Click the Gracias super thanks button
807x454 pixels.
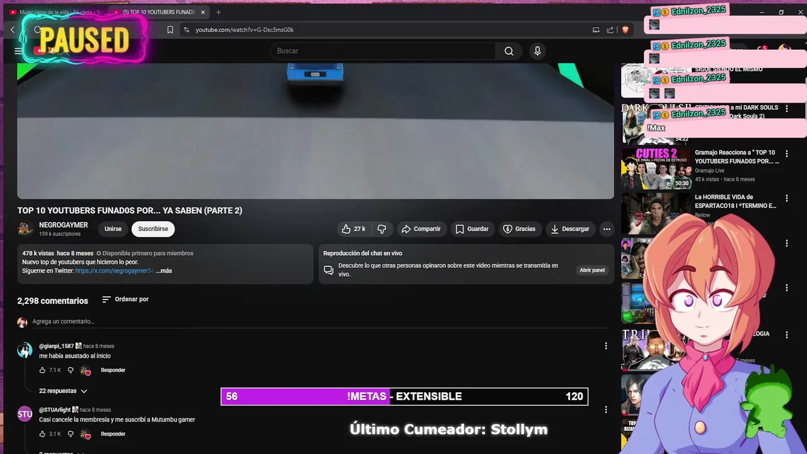point(519,229)
